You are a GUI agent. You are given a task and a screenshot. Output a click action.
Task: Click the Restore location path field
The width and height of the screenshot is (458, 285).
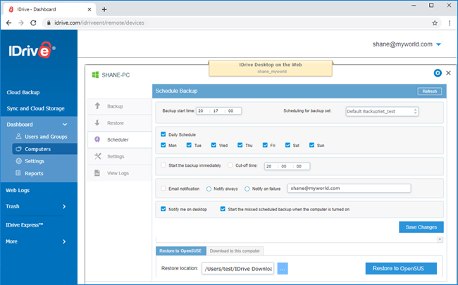pos(237,269)
